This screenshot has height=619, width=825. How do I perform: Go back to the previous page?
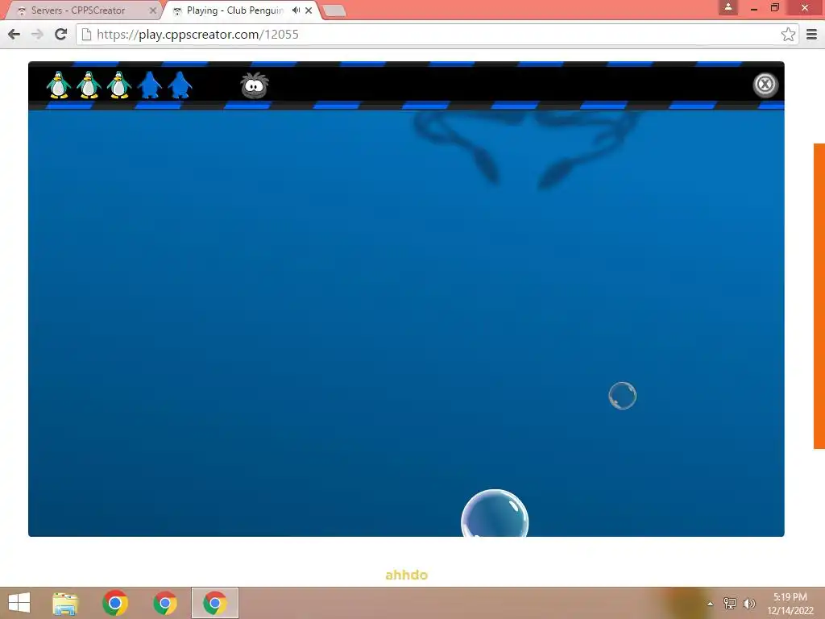click(x=15, y=35)
